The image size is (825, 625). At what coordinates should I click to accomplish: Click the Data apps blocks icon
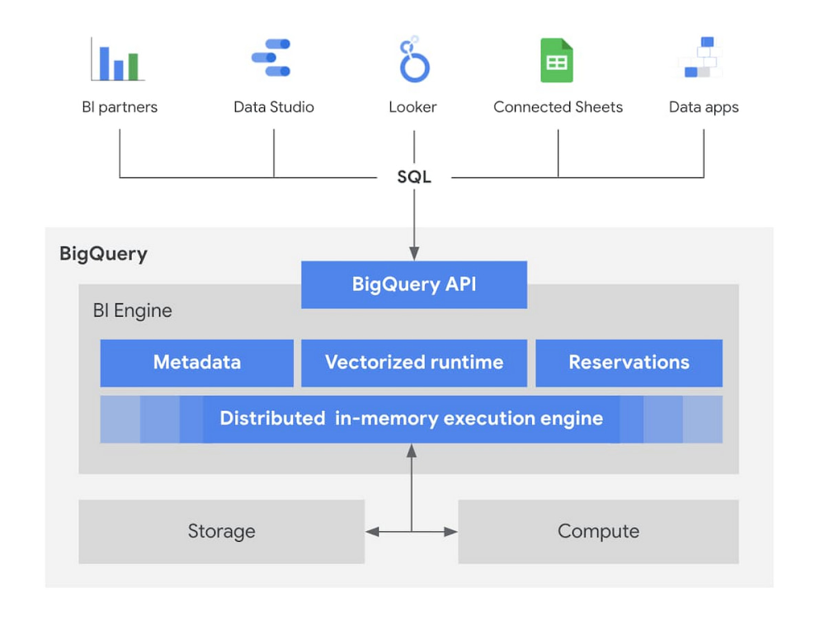coord(700,57)
